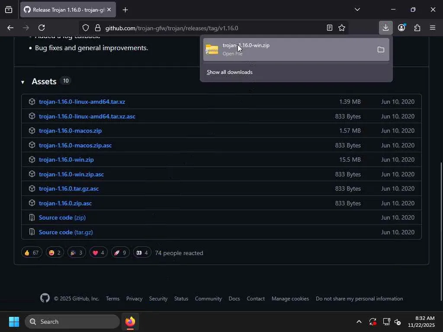This screenshot has height=332, width=443.
Task: Click Manage cookies in footer
Action: click(290, 299)
